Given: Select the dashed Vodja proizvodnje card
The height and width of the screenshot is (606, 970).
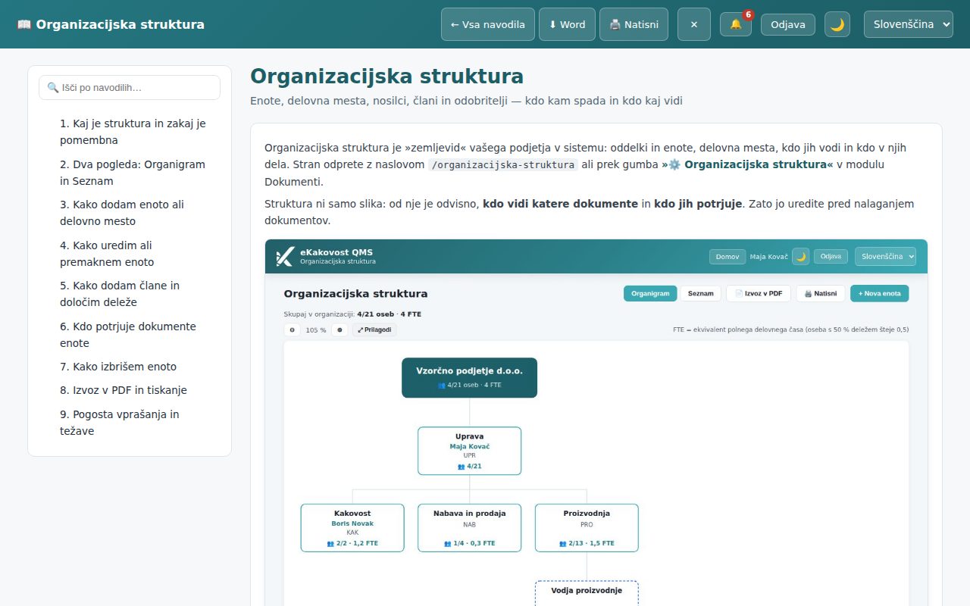Looking at the screenshot, I should [587, 593].
